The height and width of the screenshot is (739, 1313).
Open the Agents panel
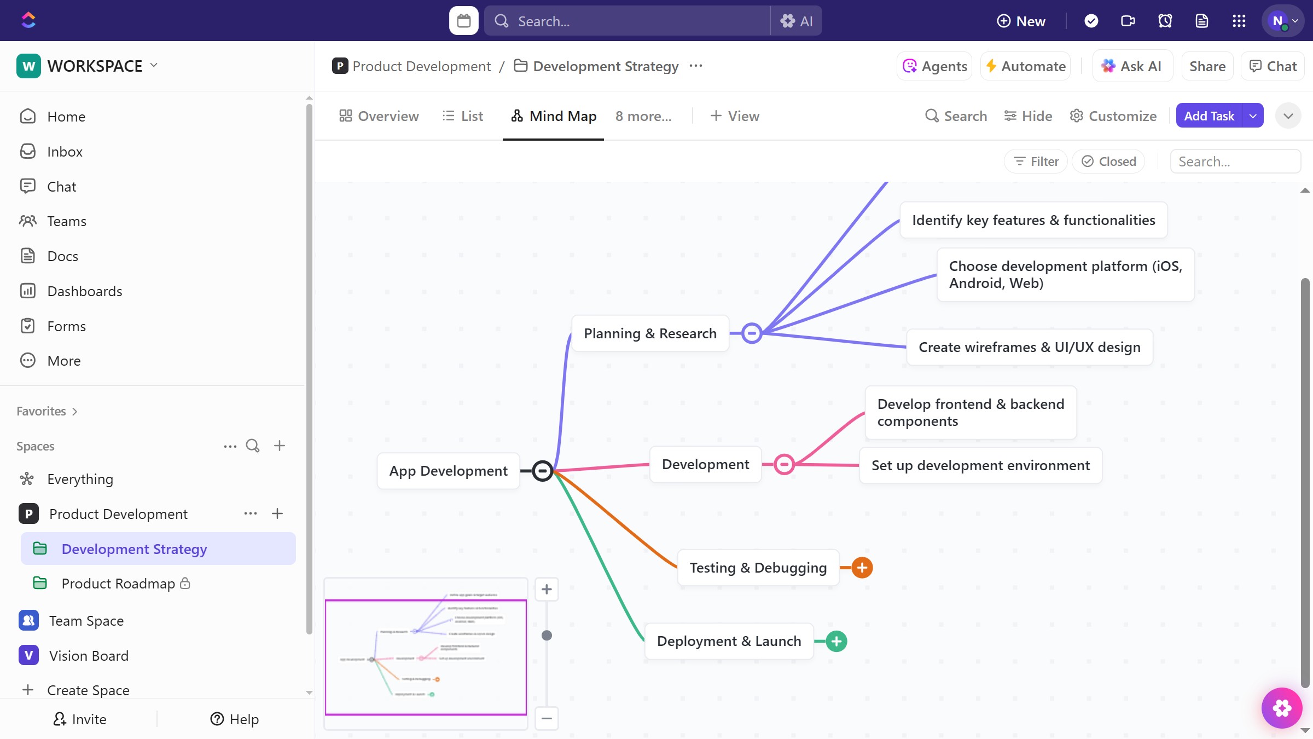coord(934,66)
